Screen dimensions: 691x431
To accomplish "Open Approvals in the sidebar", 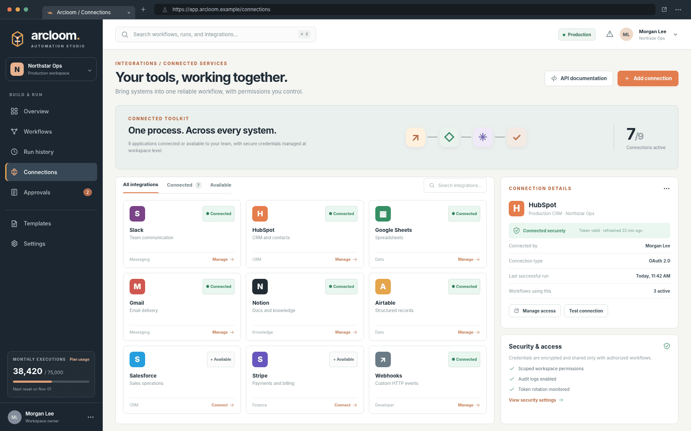I will pyautogui.click(x=51, y=192).
